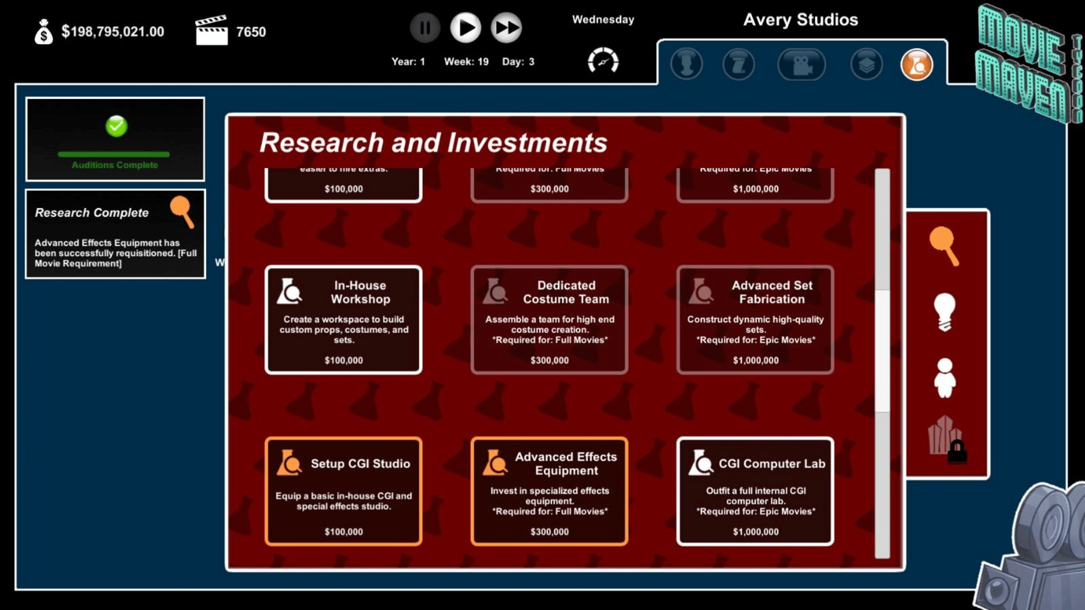Click the speed gauge icon
This screenshot has height=610, width=1085.
[603, 60]
